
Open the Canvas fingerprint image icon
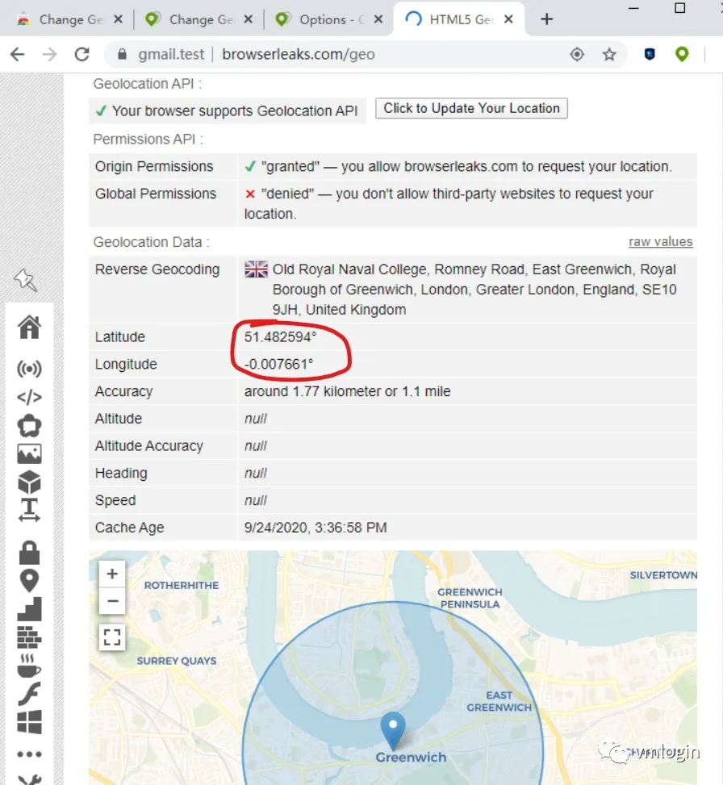29,453
